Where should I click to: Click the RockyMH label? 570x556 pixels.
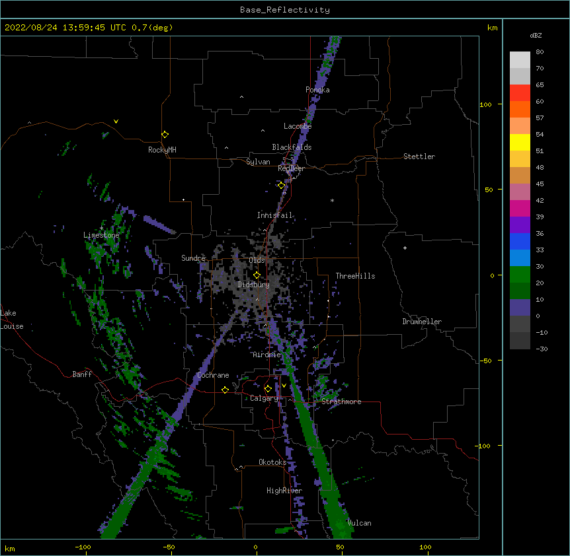[162, 150]
